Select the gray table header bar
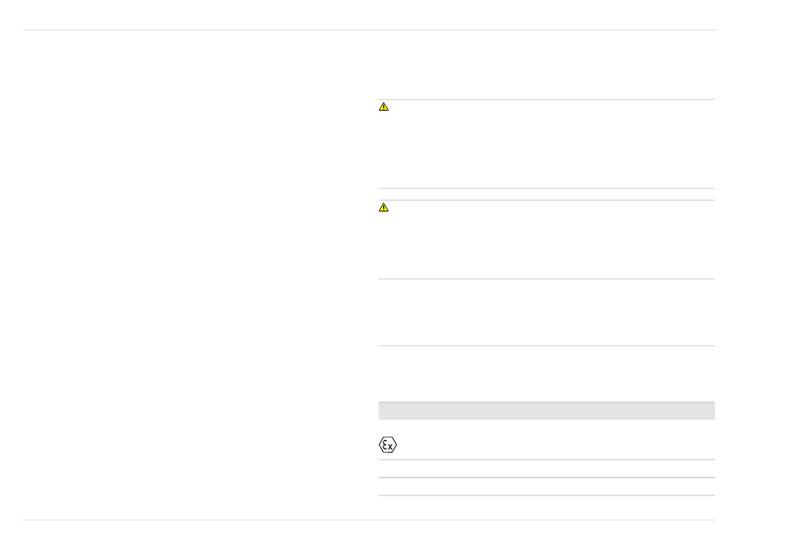The height and width of the screenshot is (542, 785). (x=546, y=411)
